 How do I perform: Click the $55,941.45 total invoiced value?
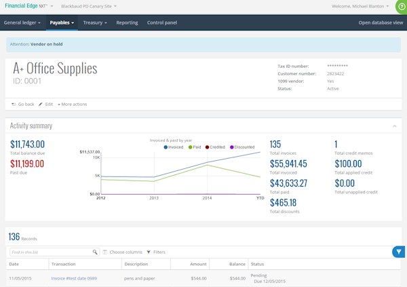(x=288, y=164)
